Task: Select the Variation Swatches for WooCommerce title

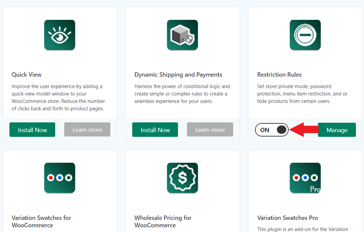Action: [41, 222]
